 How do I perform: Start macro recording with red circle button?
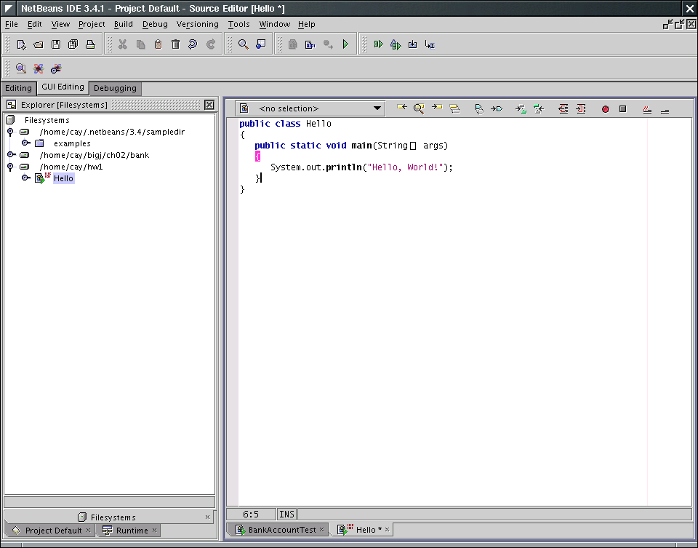tap(605, 109)
